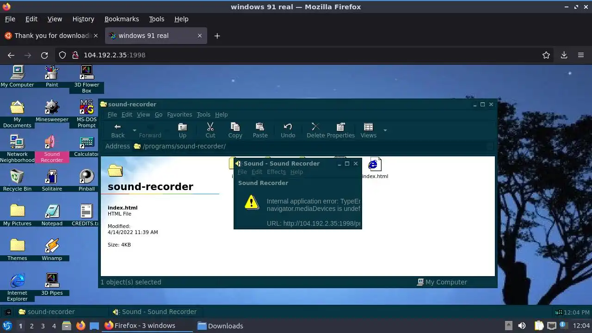
Task: Click the Copy toolbar button
Action: [x=235, y=130]
